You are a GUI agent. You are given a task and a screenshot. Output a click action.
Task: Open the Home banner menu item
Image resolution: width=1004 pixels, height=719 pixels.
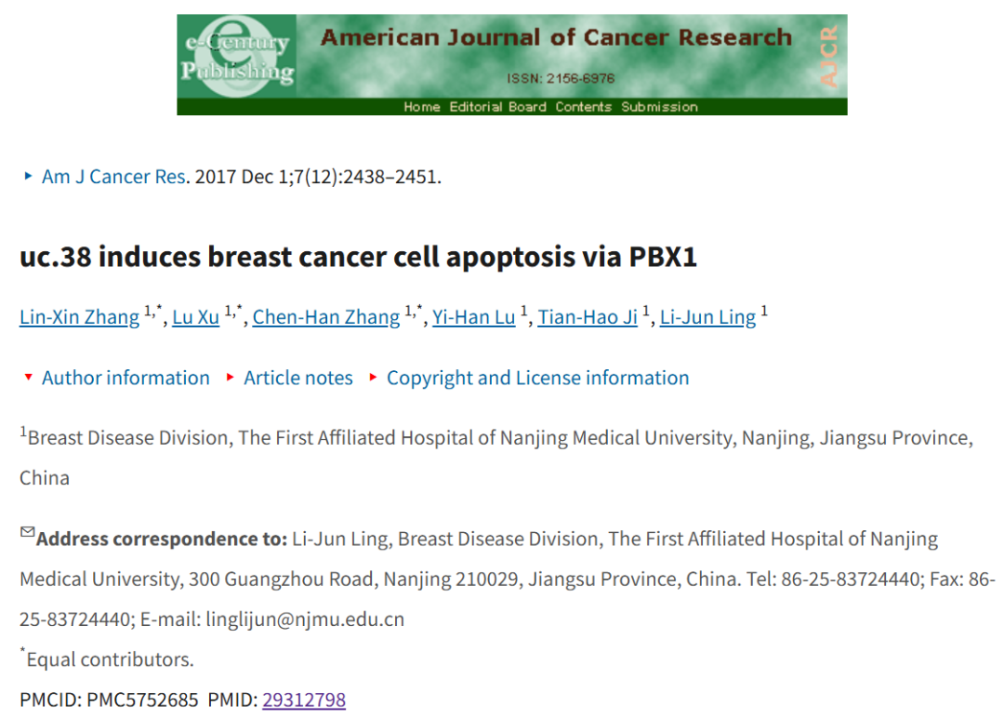422,107
